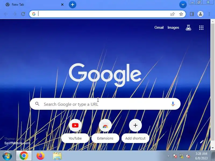Click the Google search box
Image resolution: width=215 pixels, height=161 pixels.
click(105, 104)
